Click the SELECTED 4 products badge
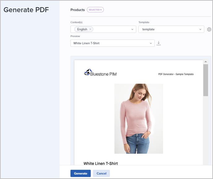The image size is (213, 179). click(x=95, y=10)
